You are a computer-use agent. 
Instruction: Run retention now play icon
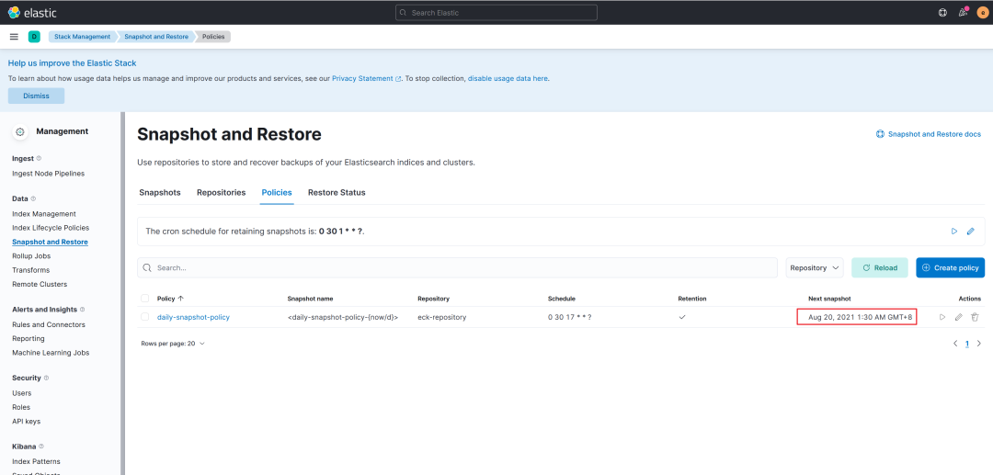[x=954, y=232]
